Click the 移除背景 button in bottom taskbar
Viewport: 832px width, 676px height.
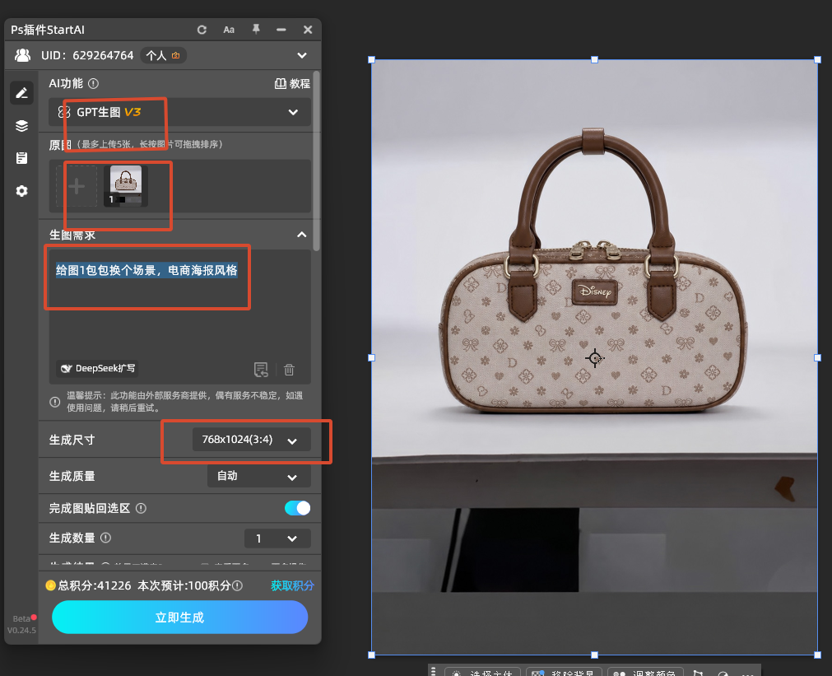pos(564,671)
